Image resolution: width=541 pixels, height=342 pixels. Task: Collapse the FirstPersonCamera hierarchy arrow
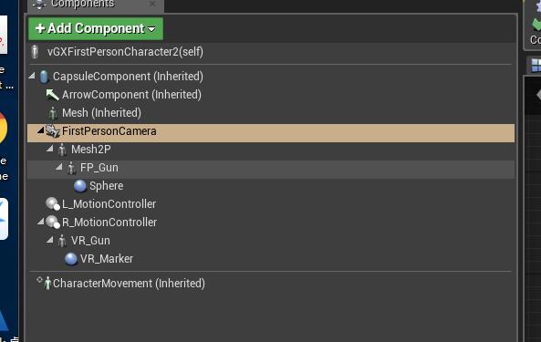click(41, 130)
